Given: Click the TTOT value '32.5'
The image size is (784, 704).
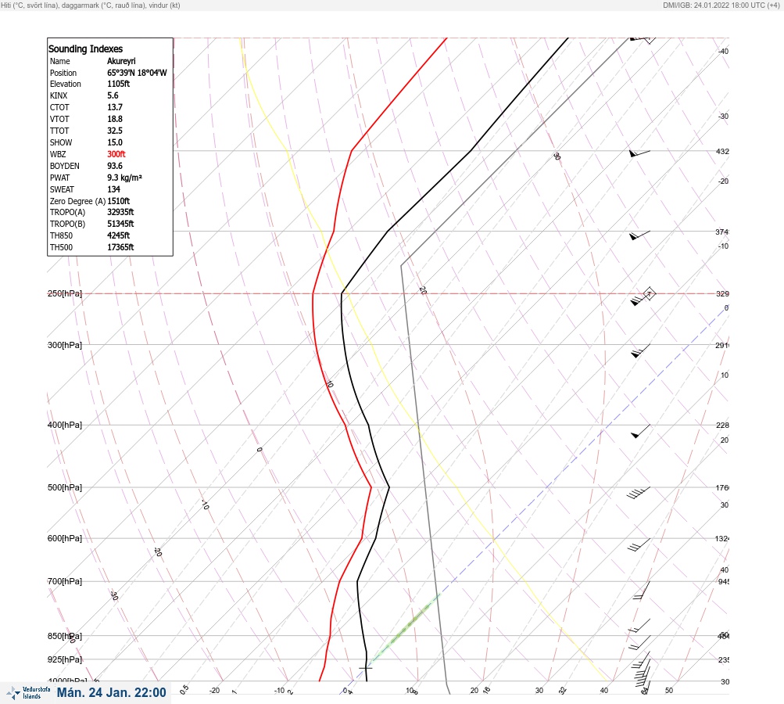Looking at the screenshot, I should [x=114, y=131].
